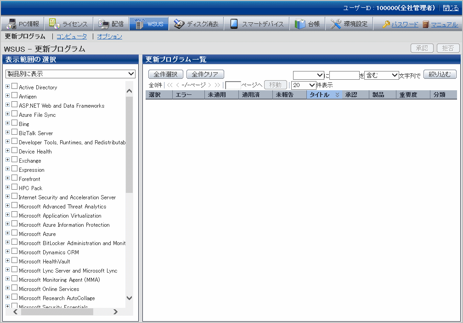Viewport: 463px width, 323px height.
Task: Open the 製品別に表示 dropdown
Action: (70, 74)
